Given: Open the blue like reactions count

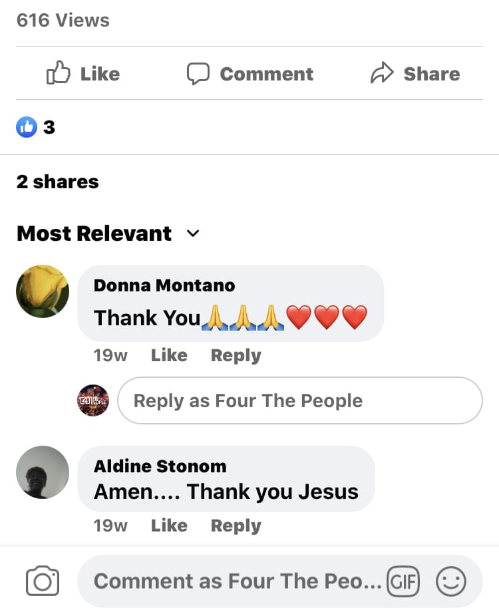Looking at the screenshot, I should pyautogui.click(x=35, y=126).
